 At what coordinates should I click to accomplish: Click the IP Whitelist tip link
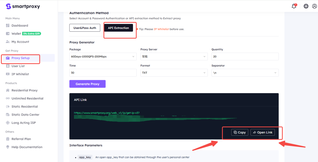click(x=161, y=29)
